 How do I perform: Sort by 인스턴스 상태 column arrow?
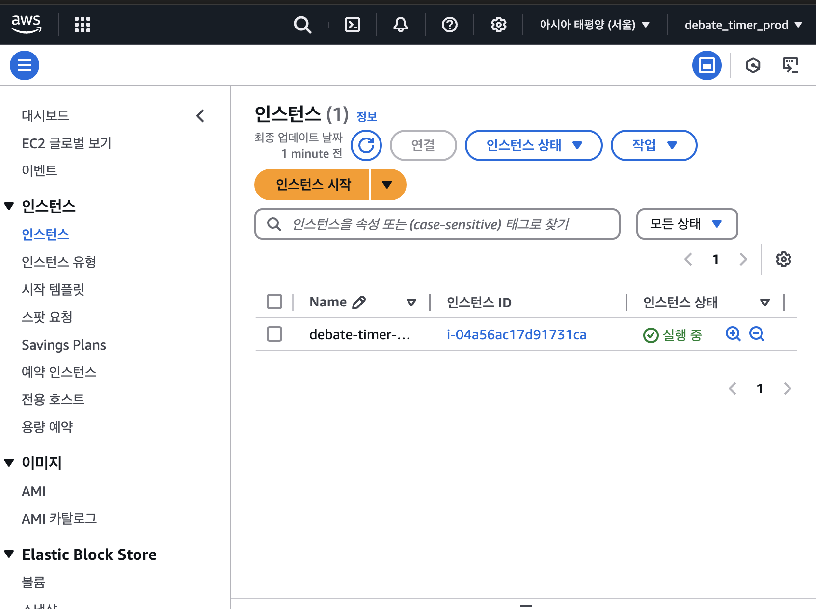coord(764,303)
